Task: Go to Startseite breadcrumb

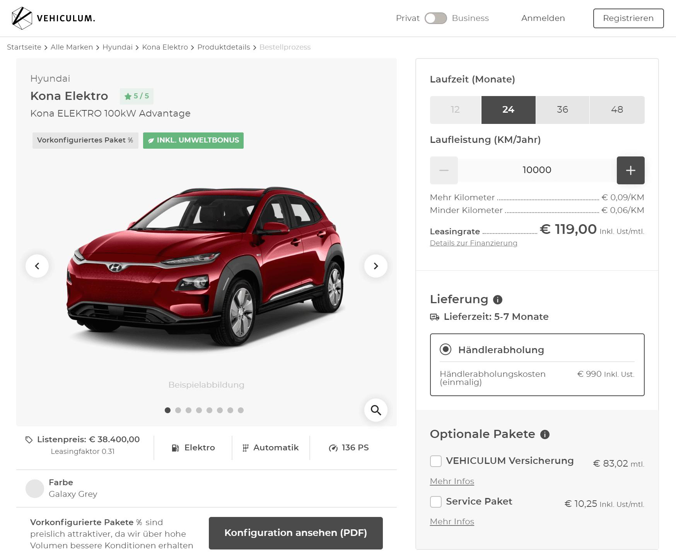Action: click(x=24, y=47)
